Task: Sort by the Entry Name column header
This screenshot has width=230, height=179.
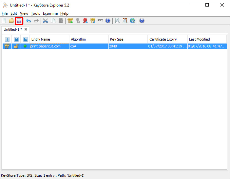Action: (x=49, y=39)
